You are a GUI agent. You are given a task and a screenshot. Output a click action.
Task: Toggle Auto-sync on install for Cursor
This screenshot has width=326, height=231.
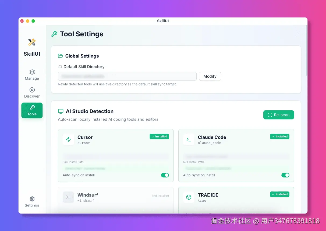(x=165, y=175)
